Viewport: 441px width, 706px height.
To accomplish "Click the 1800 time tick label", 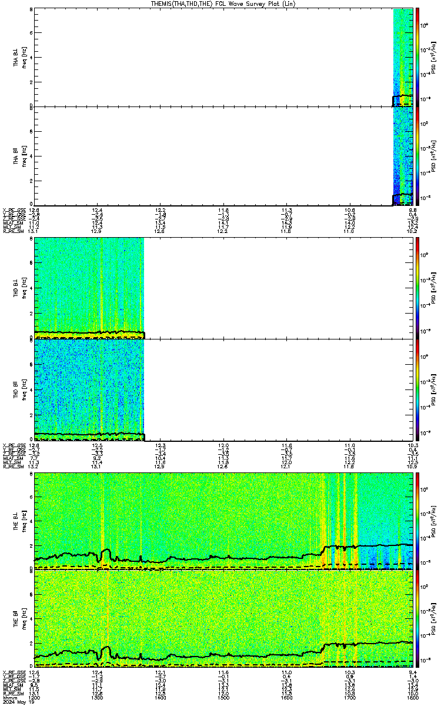I will coord(412,697).
